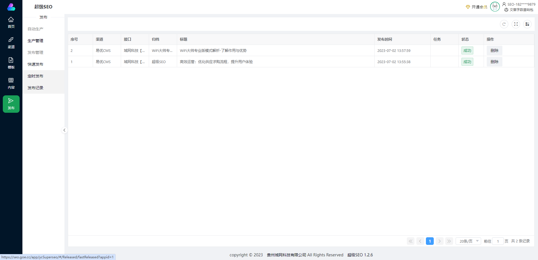Screen dimensions: 538x260
Task: Open the 渠道 channel section
Action: tap(11, 43)
